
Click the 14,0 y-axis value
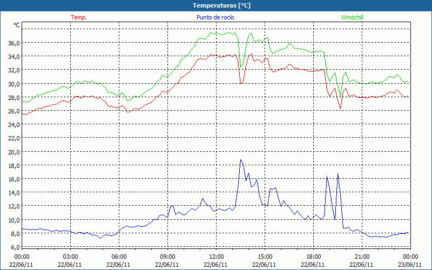pos(13,193)
